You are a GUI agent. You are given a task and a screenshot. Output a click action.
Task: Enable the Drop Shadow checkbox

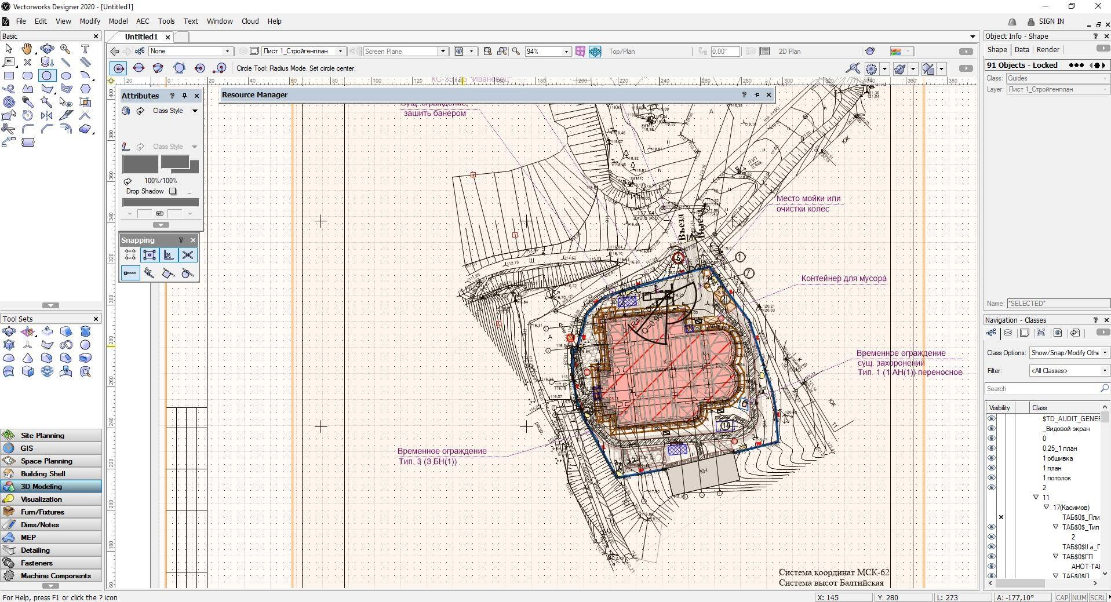[x=173, y=191]
